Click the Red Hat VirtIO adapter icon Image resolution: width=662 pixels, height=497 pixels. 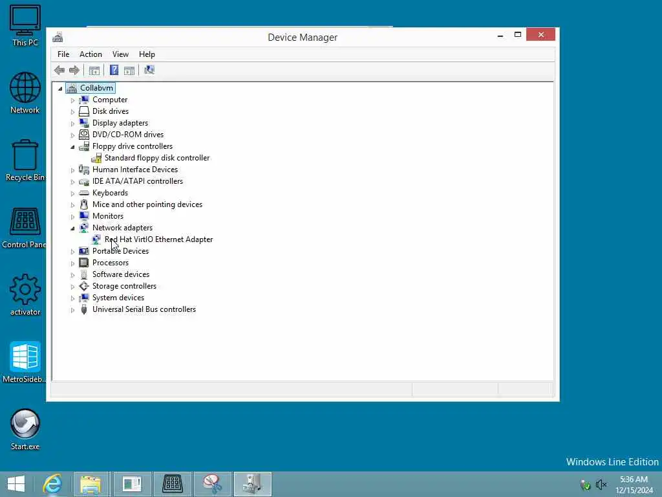(96, 239)
